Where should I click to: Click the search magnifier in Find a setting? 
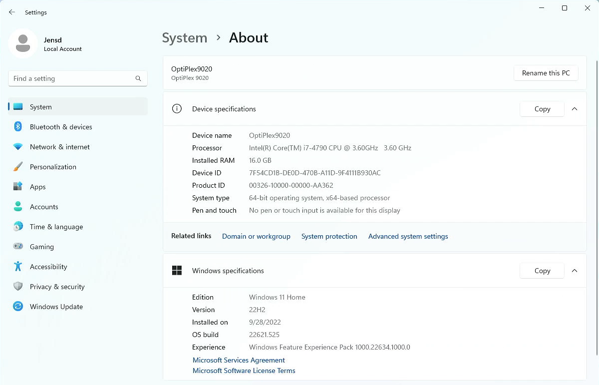[x=138, y=78]
